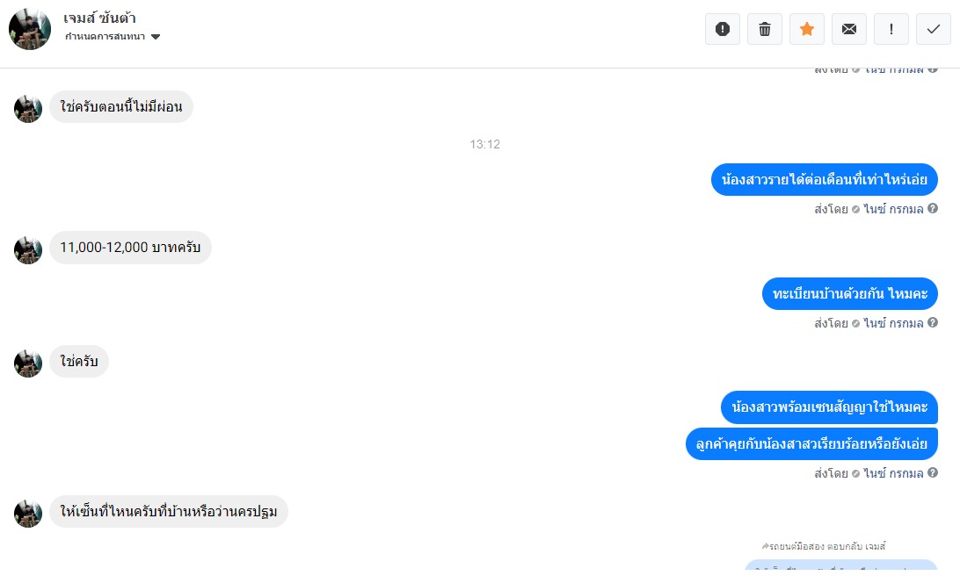
Task: Click avatar beside ให้เซ็นที่ไหนครับ message
Action: [28, 514]
